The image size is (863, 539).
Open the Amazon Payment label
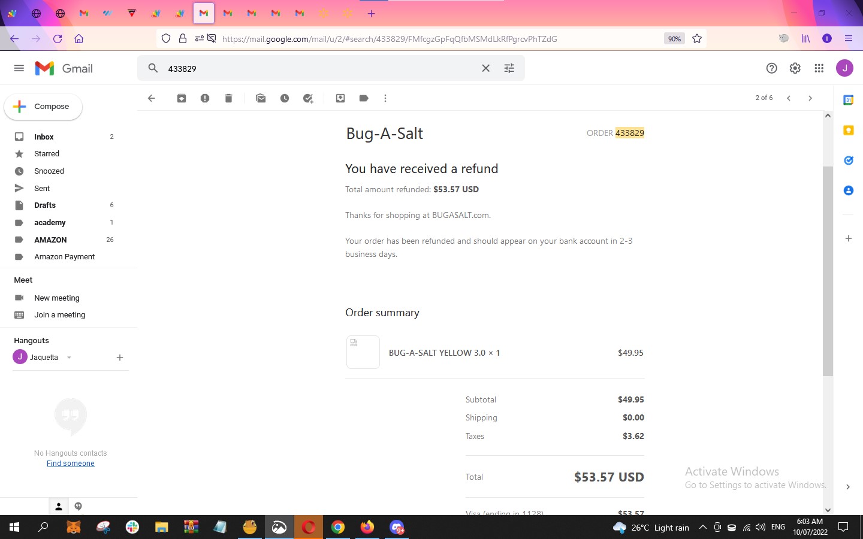(65, 257)
